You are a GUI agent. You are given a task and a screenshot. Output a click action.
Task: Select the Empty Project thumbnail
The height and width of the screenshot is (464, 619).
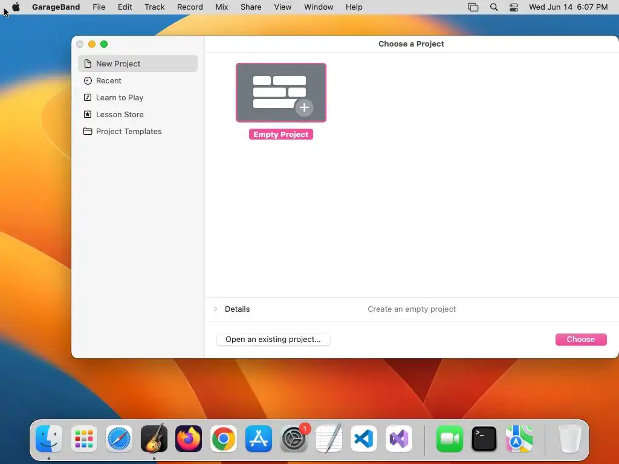coord(280,92)
